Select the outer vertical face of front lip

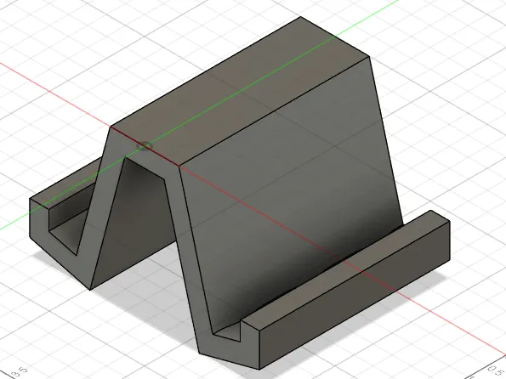tap(355, 295)
